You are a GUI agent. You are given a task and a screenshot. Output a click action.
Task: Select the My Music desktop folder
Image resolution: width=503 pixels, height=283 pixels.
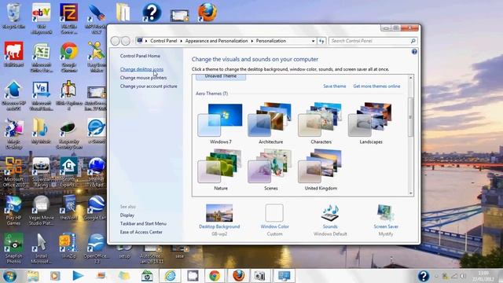point(42,131)
